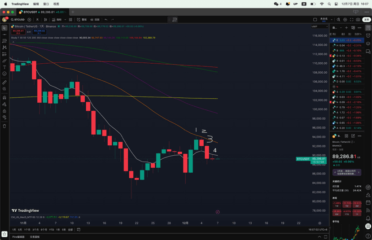Click the trash icon to remove drawings
The height and width of the screenshot is (240, 372).
point(4,126)
